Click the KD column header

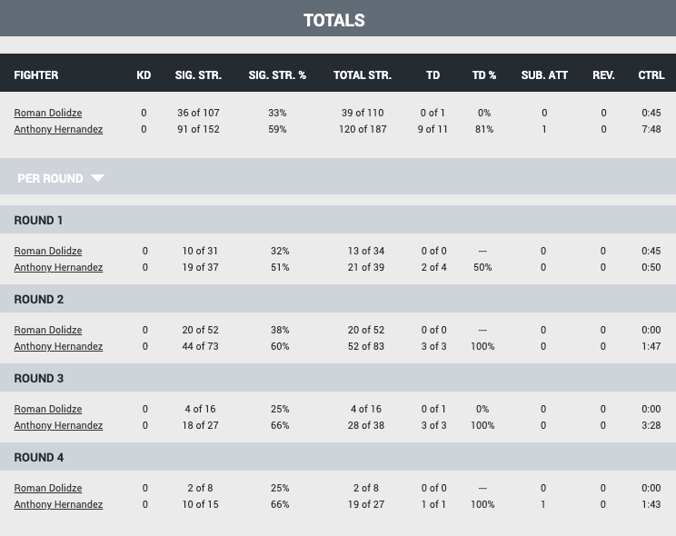pyautogui.click(x=144, y=75)
